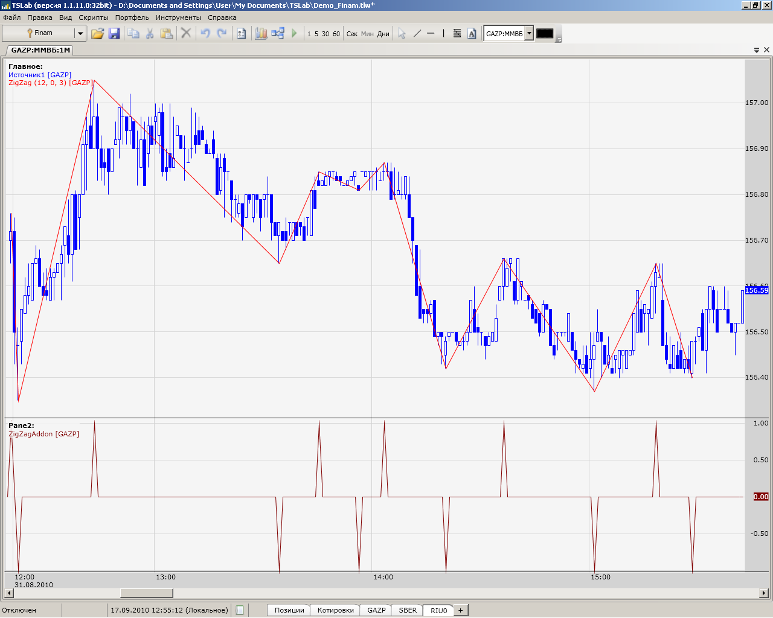This screenshot has height=618, width=773.
Task: Select the arrow cursor tool
Action: click(x=402, y=34)
